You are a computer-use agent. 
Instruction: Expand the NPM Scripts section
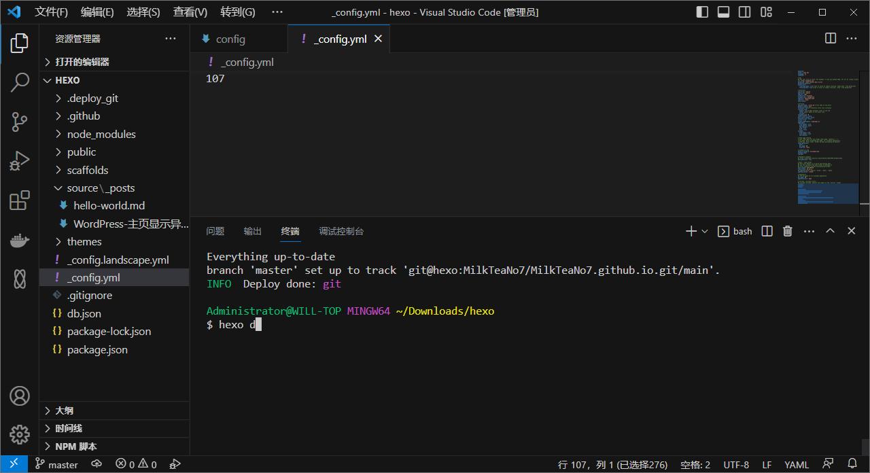(x=114, y=446)
